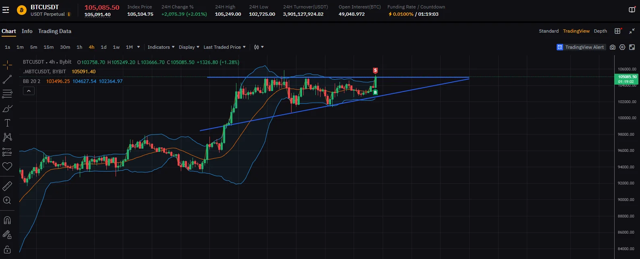Screen dimensions: 640x259
Task: Select the Fibonacci retracement lines tool
Action: [7, 94]
